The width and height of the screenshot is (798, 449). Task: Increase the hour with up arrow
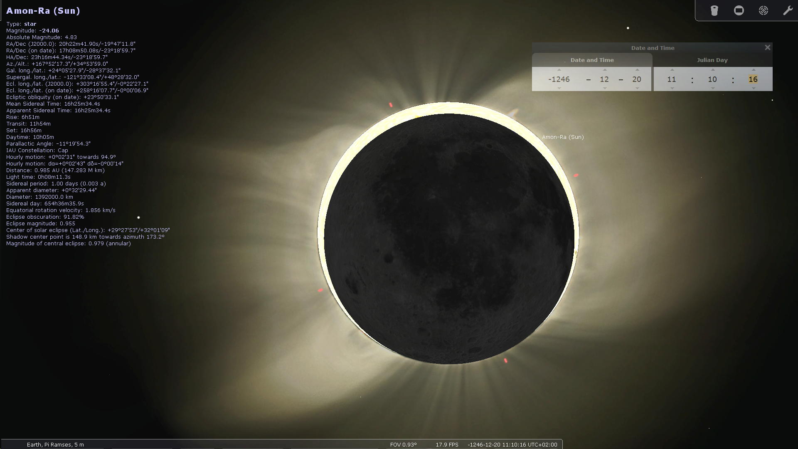click(x=672, y=70)
